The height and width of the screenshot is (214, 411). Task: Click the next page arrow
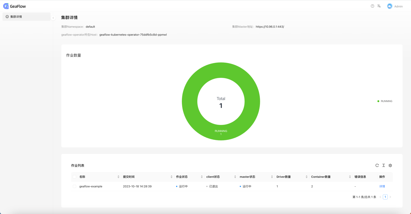click(x=390, y=197)
